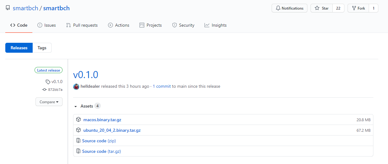Viewport: 388px width, 164px height.
Task: Open the smartbch owner link
Action: 25,8
